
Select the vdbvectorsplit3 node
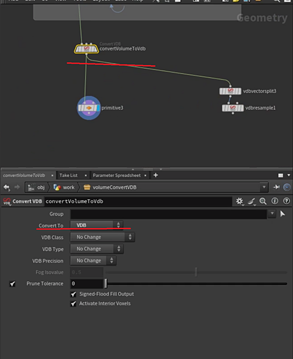coord(230,91)
